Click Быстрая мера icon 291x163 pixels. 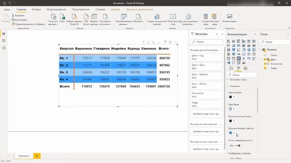(214, 19)
